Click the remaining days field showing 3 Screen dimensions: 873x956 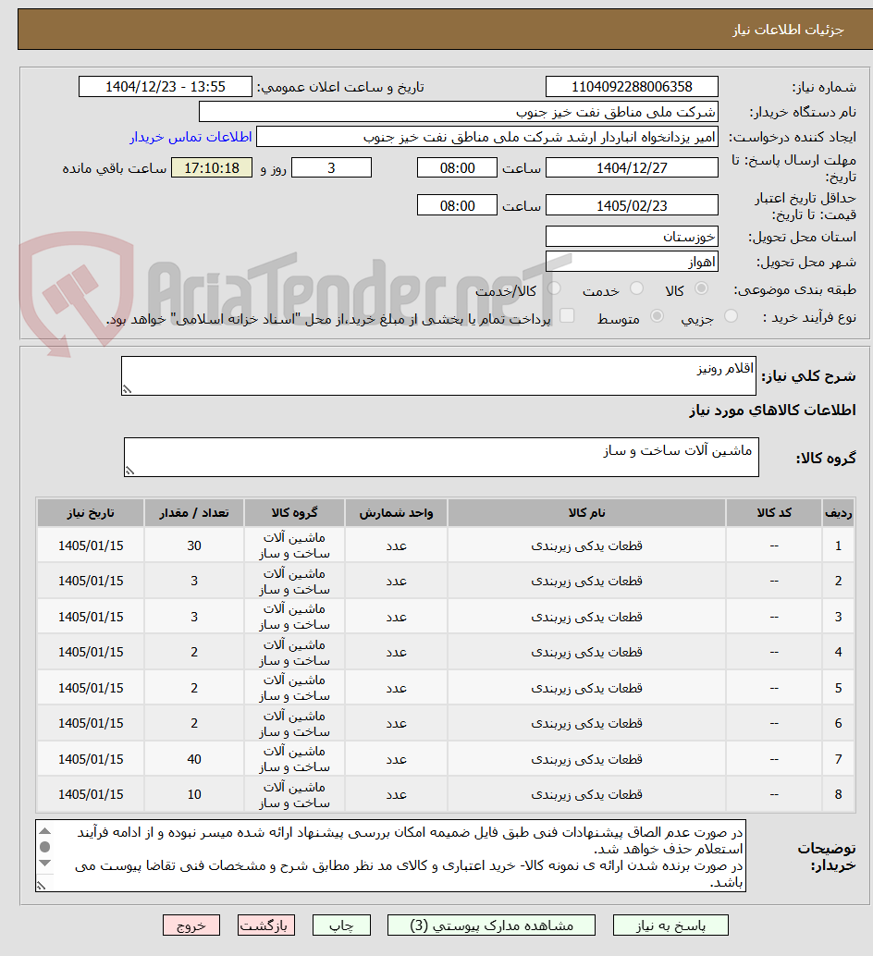[332, 167]
